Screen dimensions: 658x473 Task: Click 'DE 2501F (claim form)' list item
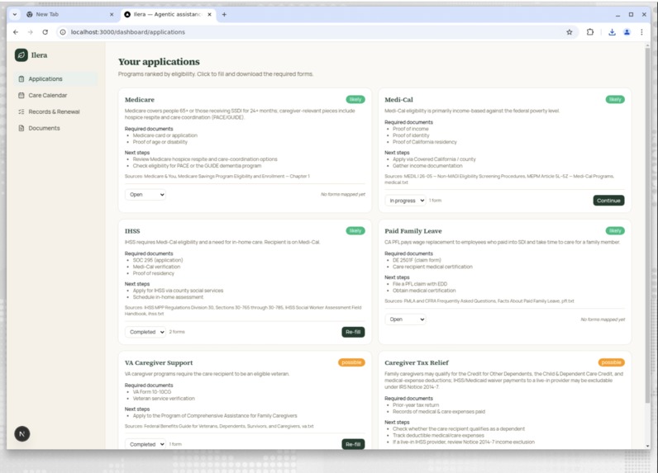coord(417,260)
